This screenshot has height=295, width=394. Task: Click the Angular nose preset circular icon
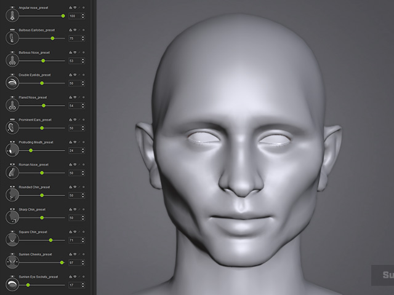12,16
